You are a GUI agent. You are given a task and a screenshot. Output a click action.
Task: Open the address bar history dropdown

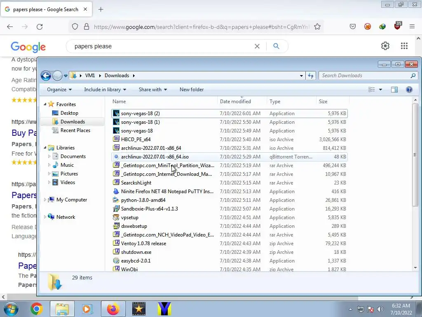click(301, 76)
